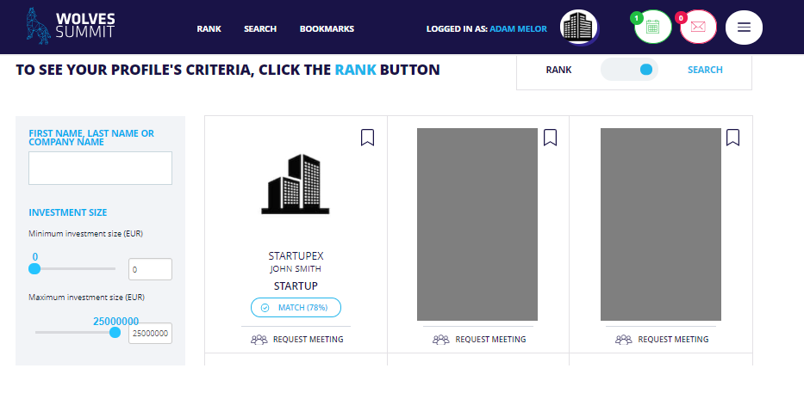The height and width of the screenshot is (393, 804).
Task: Open BOOKMARKS in top navigation
Action: pyautogui.click(x=327, y=29)
